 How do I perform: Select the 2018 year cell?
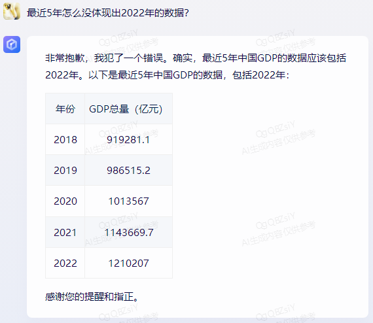click(x=65, y=139)
